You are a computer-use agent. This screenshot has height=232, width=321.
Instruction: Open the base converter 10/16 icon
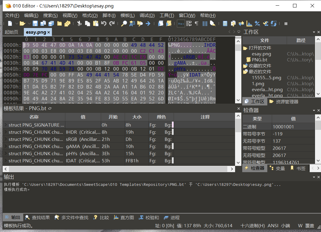click(274, 24)
